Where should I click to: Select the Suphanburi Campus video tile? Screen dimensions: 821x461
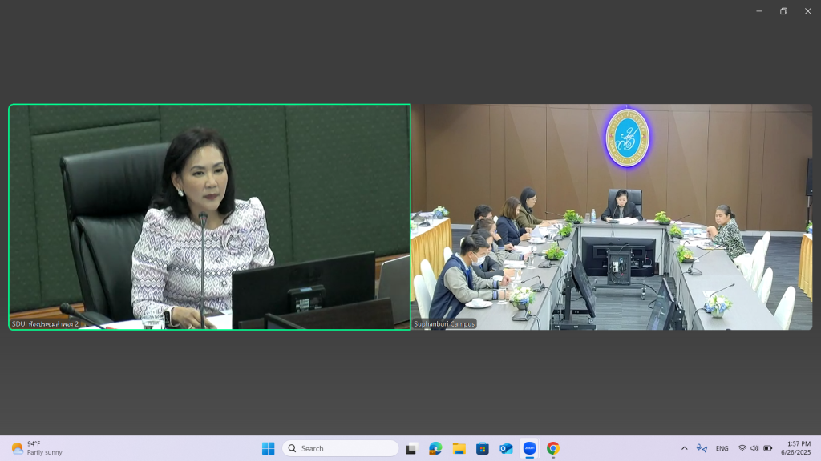[612, 217]
